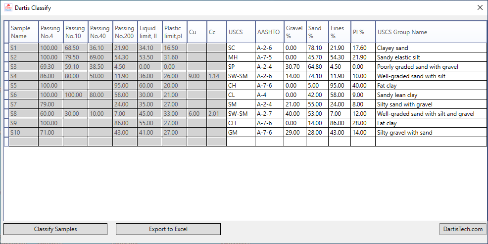Viewport: 488px width, 244px height.
Task: Export results with Export to Excel
Action: tap(168, 229)
